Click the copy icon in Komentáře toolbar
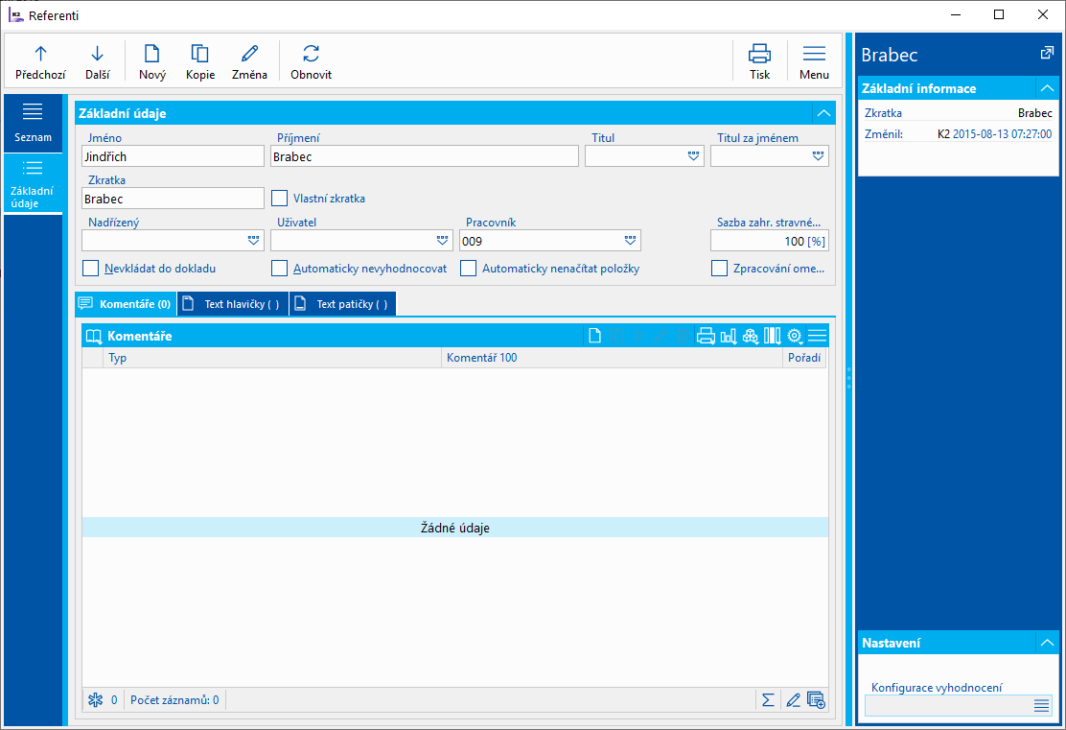Image resolution: width=1066 pixels, height=730 pixels. pos(617,336)
